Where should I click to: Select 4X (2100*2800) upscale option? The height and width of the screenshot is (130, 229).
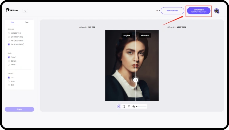[x=9, y=40]
